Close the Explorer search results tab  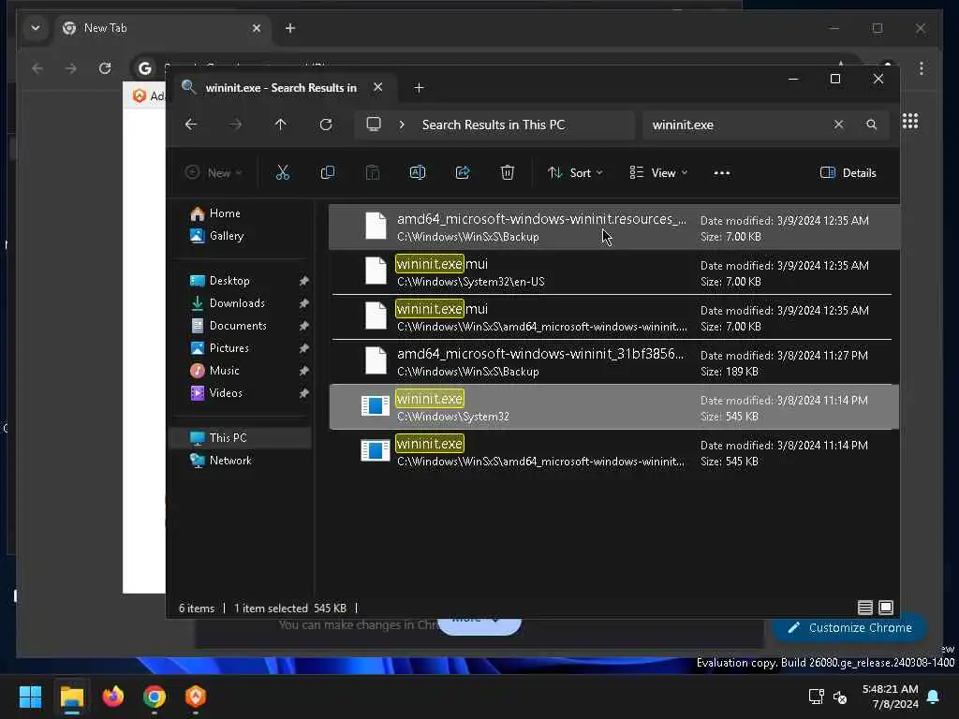pyautogui.click(x=378, y=87)
